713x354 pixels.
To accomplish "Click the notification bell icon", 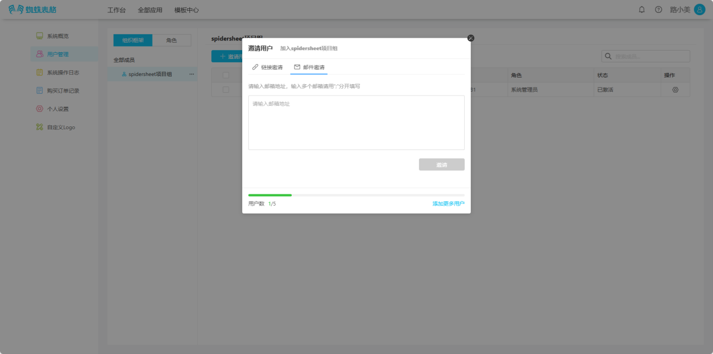I will point(641,10).
